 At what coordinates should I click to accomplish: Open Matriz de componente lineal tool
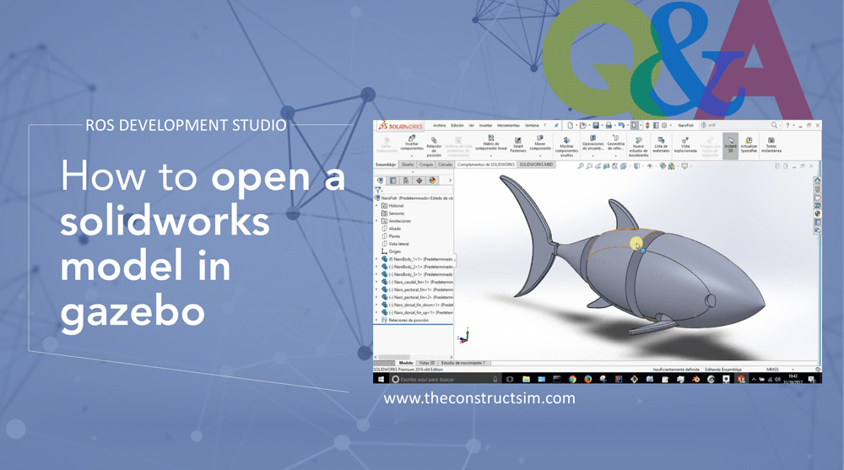[490, 143]
